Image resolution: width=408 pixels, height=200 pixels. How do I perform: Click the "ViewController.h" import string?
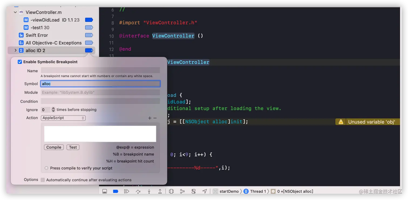[x=170, y=23]
